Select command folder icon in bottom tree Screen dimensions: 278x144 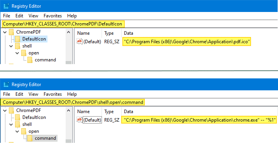(x=30, y=138)
